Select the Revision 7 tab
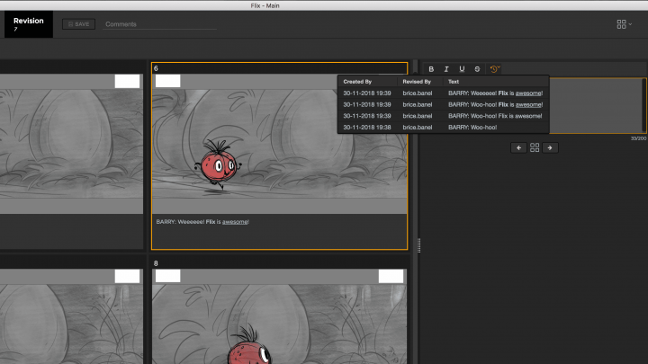The width and height of the screenshot is (648, 364). (x=29, y=24)
